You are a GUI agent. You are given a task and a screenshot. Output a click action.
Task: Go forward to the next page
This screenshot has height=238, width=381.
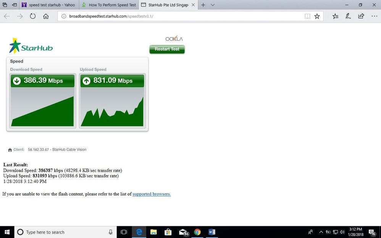point(20,16)
